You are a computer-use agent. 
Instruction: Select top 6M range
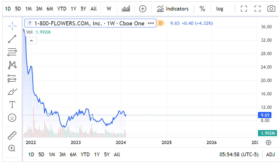[x=50, y=9]
